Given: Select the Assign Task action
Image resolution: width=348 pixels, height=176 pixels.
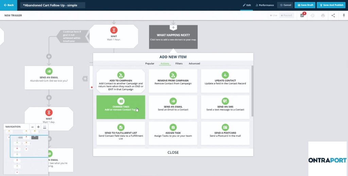Looking at the screenshot, I should click(x=173, y=133).
